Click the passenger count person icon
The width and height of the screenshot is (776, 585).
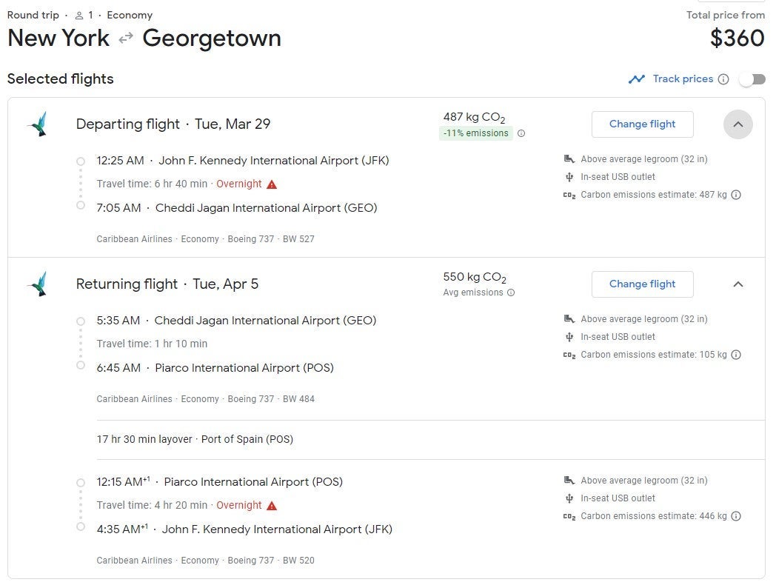pyautogui.click(x=79, y=16)
